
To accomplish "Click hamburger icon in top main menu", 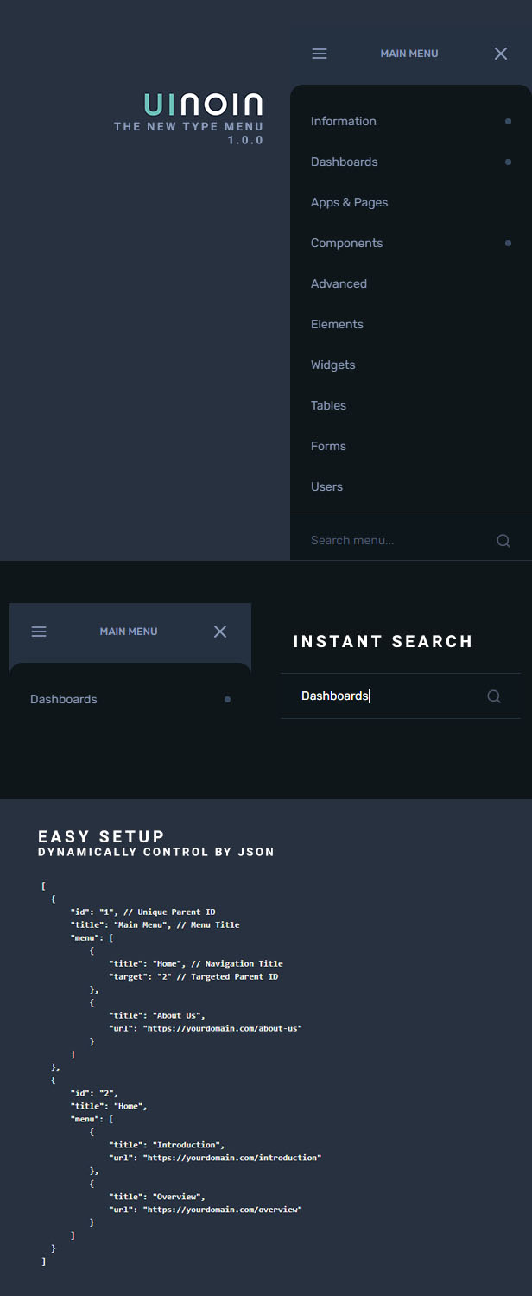I will tap(320, 54).
